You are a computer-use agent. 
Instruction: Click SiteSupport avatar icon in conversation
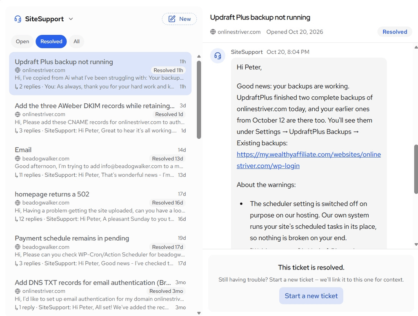coord(218,56)
